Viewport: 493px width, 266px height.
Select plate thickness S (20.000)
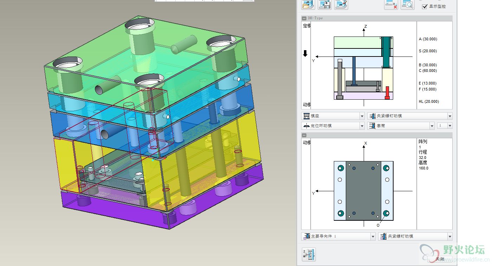pyautogui.click(x=428, y=51)
